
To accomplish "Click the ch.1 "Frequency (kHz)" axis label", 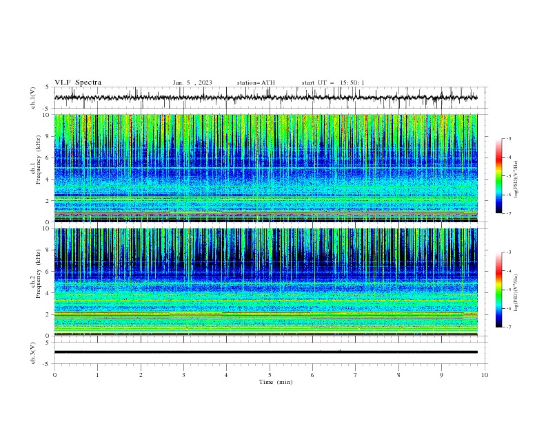I will [x=39, y=158].
